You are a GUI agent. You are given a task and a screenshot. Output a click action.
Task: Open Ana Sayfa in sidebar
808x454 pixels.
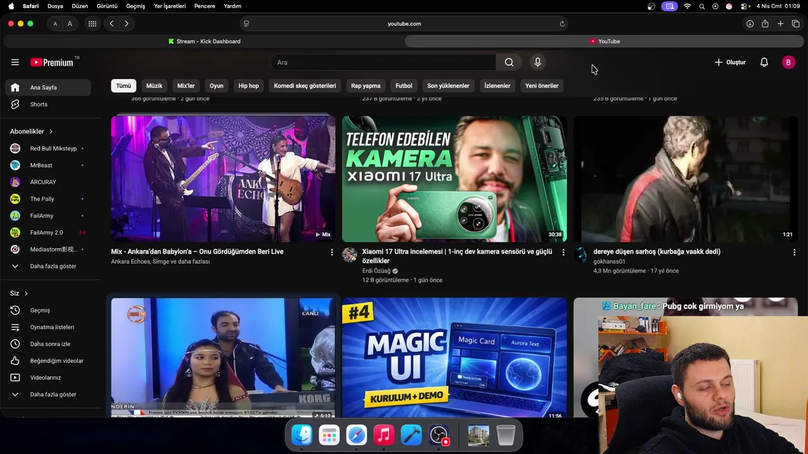click(48, 88)
